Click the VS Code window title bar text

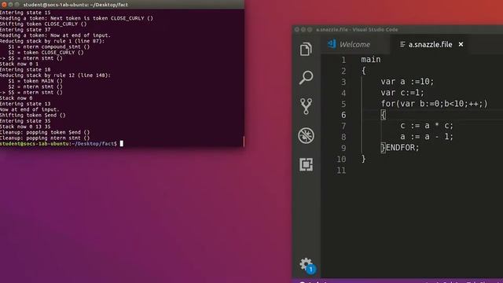click(x=357, y=30)
